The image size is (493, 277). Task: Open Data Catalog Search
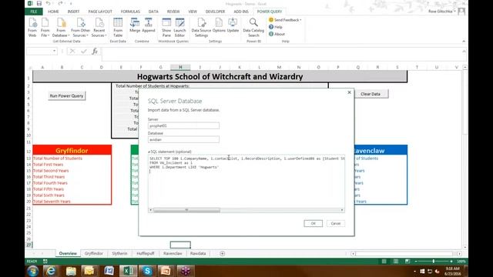(253, 28)
